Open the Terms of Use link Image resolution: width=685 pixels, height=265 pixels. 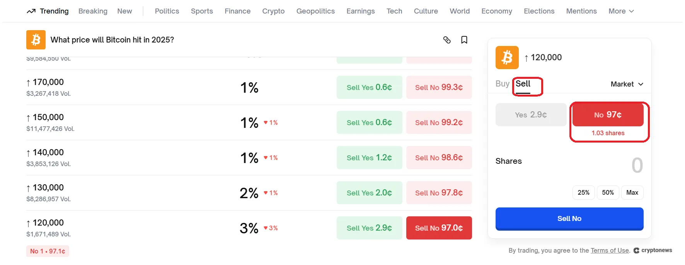pyautogui.click(x=610, y=250)
